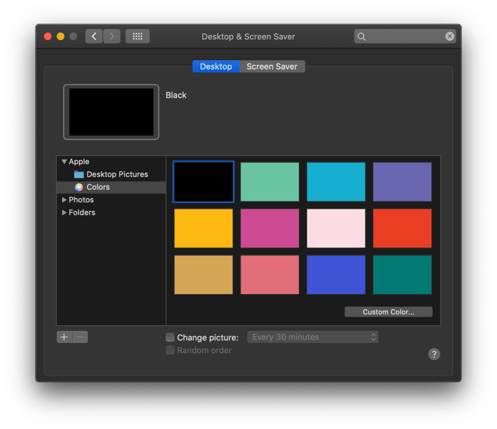The width and height of the screenshot is (497, 429).
Task: Click the Custom Color... button
Action: click(x=389, y=312)
